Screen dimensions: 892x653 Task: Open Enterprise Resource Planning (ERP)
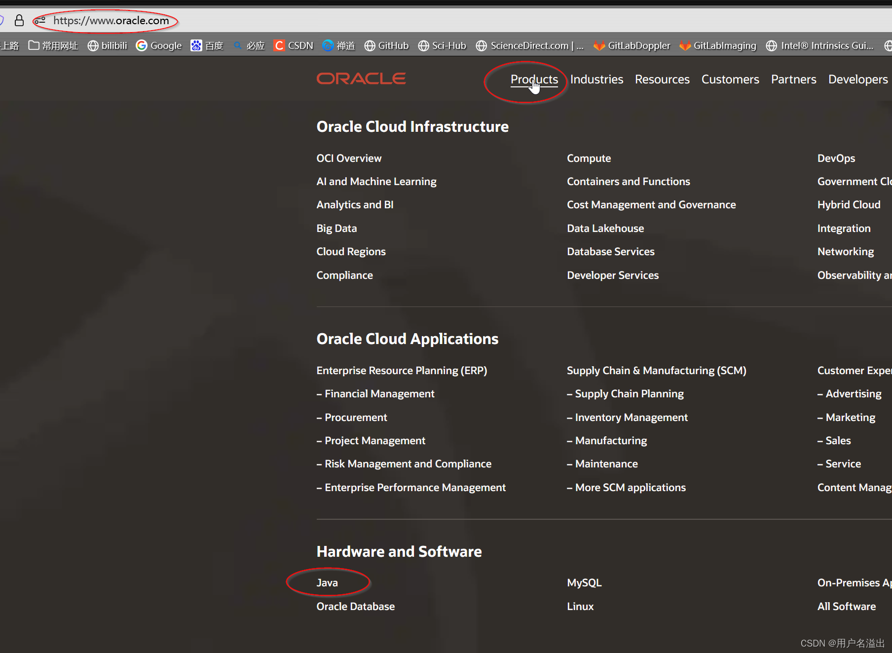pyautogui.click(x=402, y=371)
